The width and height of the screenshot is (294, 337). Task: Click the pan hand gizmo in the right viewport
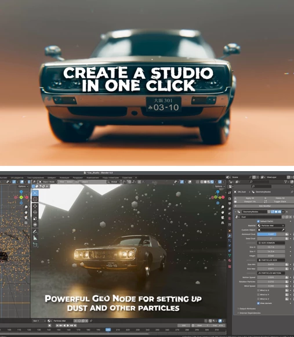pyautogui.click(x=223, y=212)
